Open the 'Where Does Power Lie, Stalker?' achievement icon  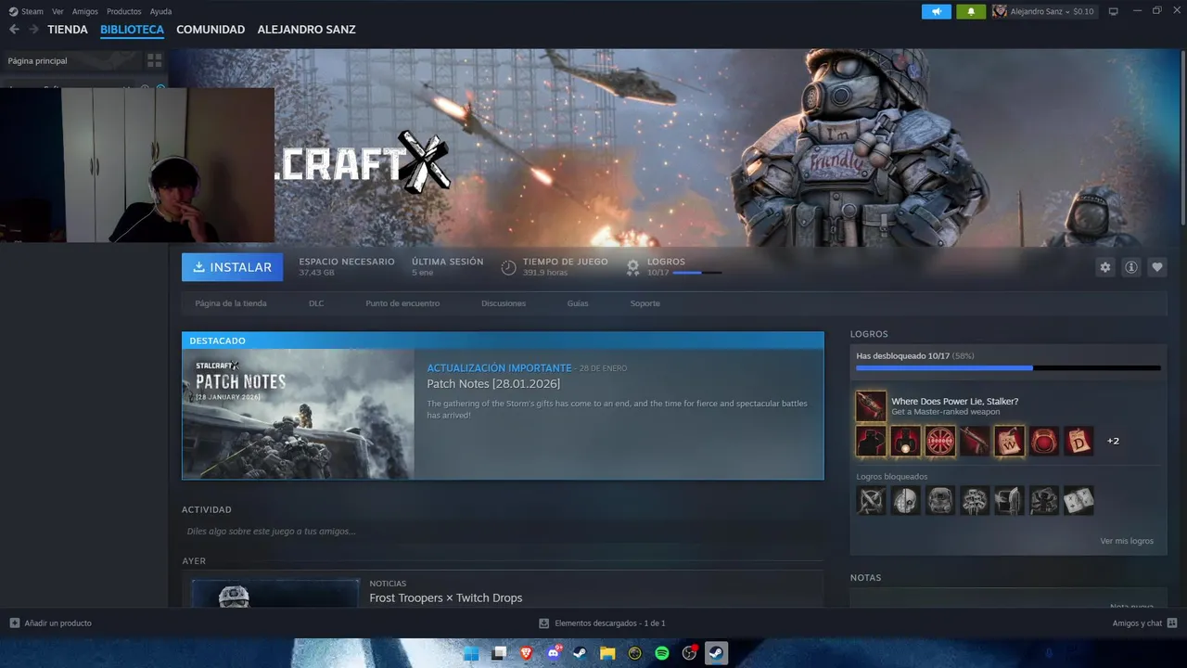tap(871, 405)
